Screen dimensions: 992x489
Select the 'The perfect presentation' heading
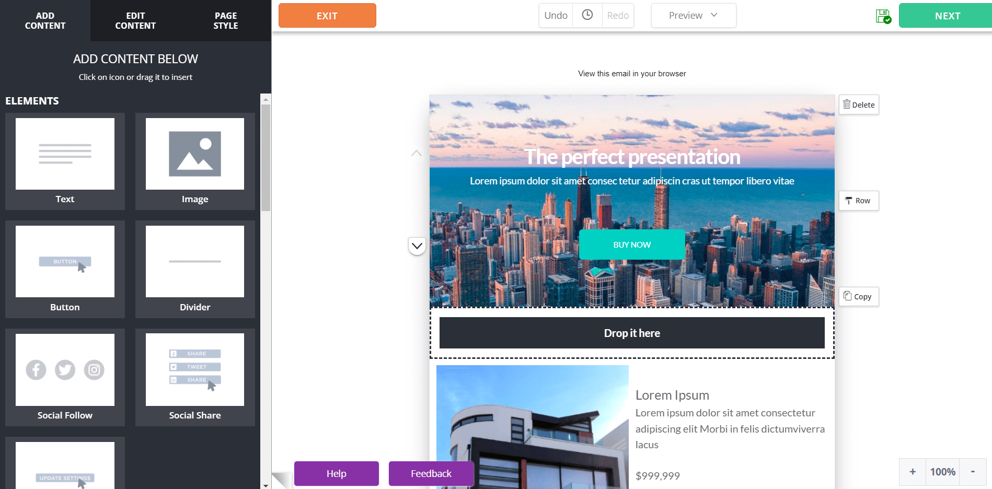point(632,157)
